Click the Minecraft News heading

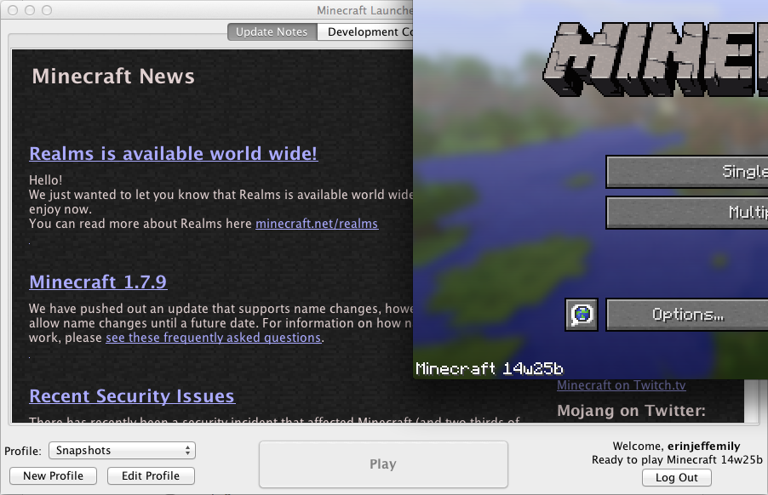[x=113, y=77]
